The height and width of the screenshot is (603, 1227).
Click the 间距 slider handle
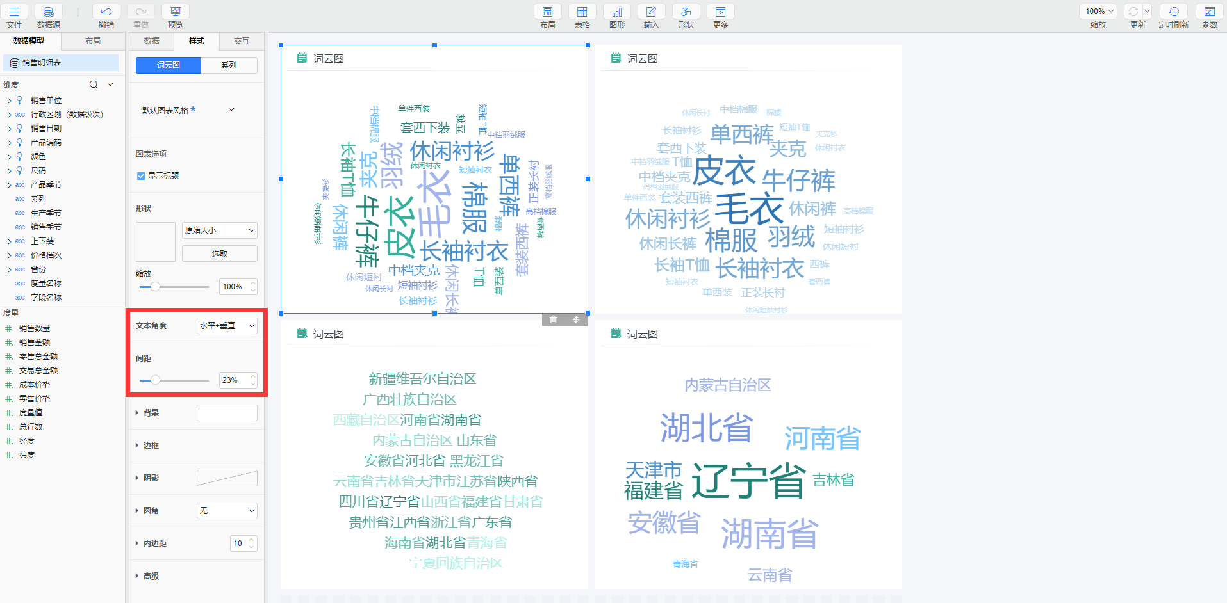[x=155, y=380]
